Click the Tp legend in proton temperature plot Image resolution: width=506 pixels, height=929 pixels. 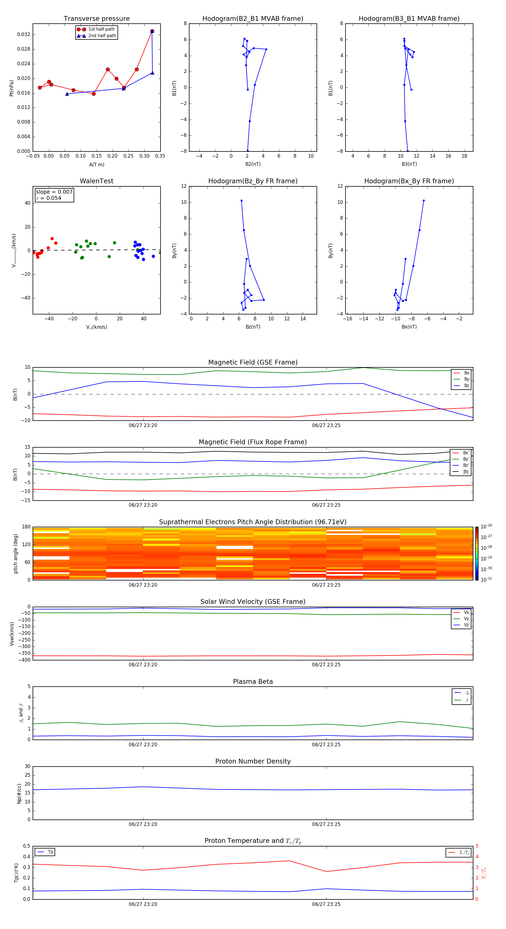[x=45, y=852]
